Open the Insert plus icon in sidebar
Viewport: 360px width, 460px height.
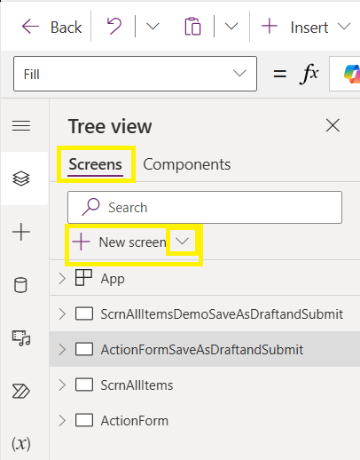pos(21,232)
